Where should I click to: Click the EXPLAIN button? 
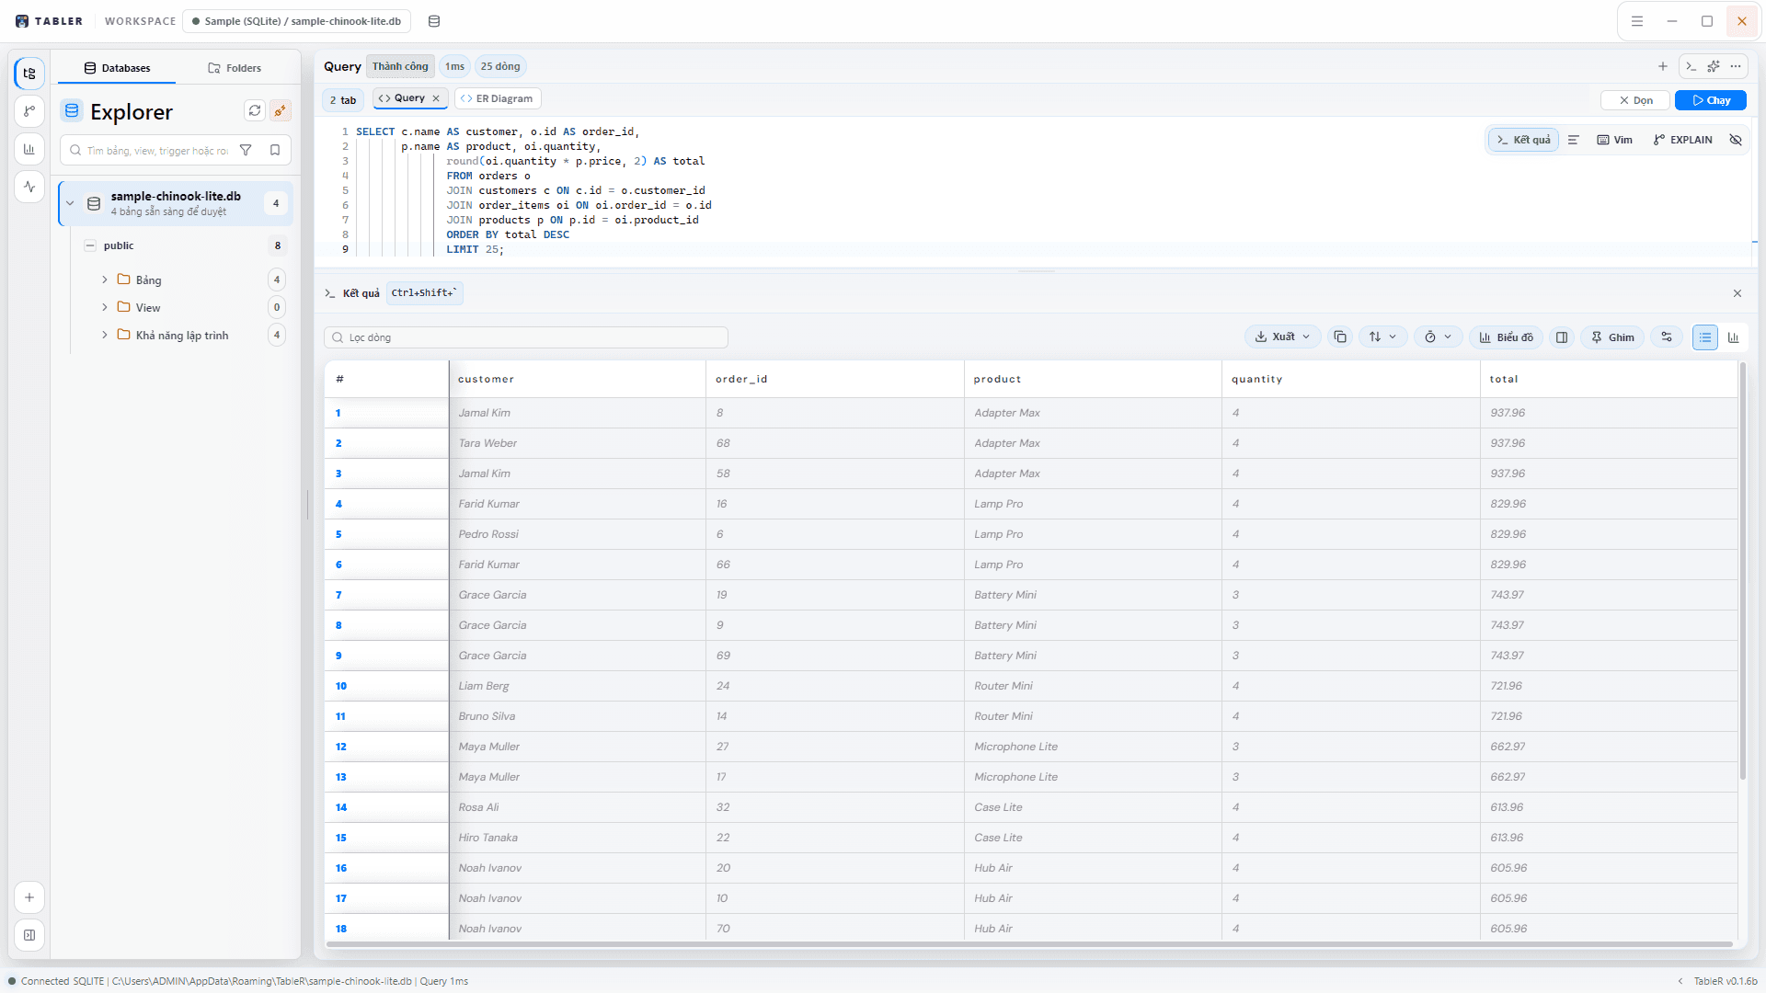point(1682,140)
